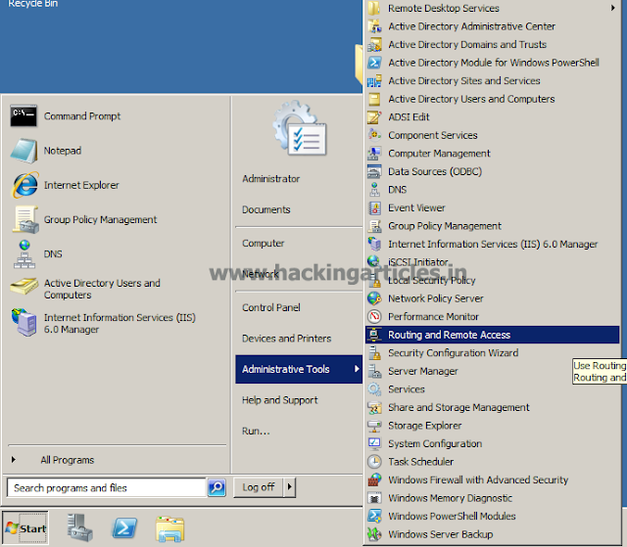
Task: Click the Log off button
Action: [259, 487]
